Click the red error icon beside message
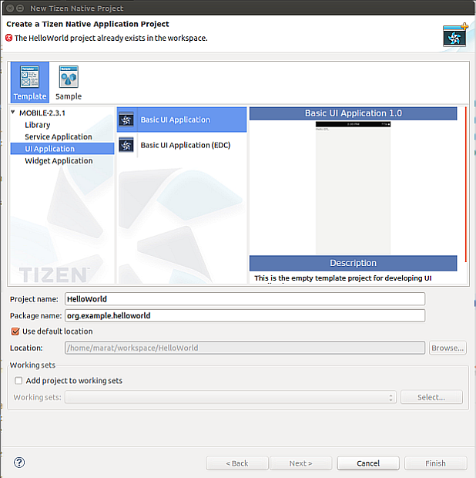The height and width of the screenshot is (478, 476). [8, 38]
